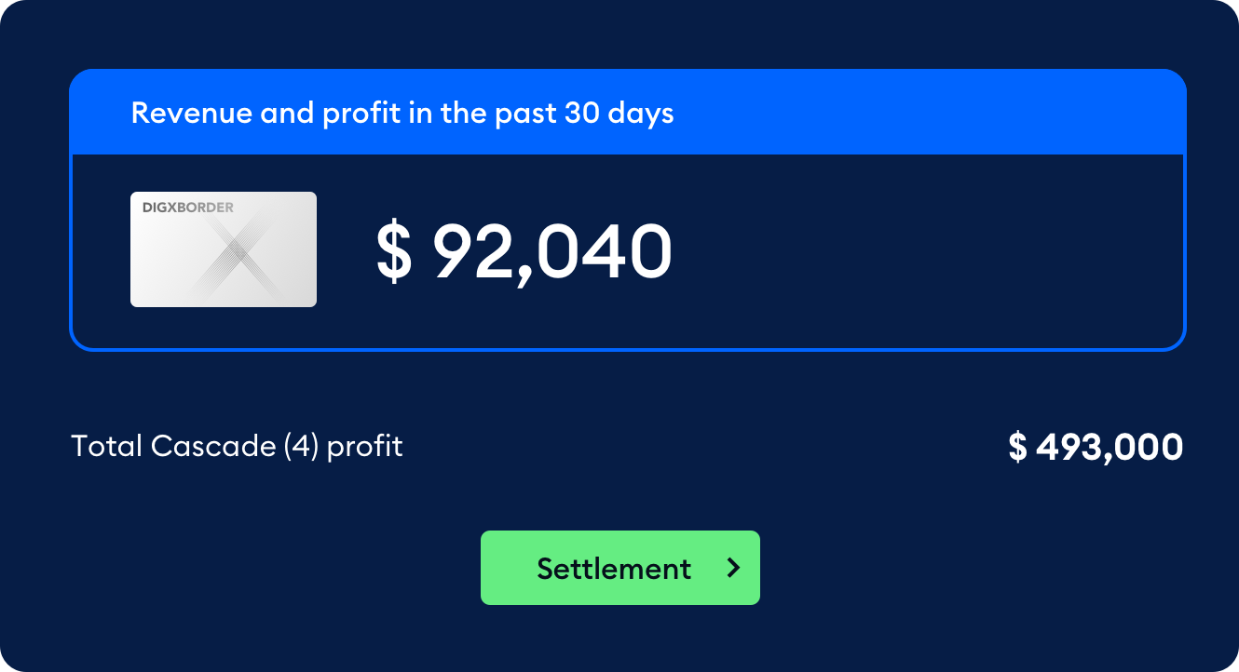Click the bottom blue border of revenue panel
1239x672 pixels.
[x=627, y=349]
